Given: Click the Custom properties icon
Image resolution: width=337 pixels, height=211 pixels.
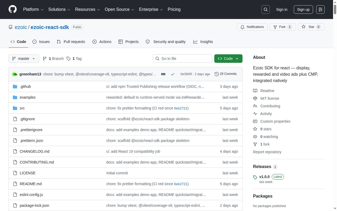Looking at the screenshot, I should tap(255, 121).
